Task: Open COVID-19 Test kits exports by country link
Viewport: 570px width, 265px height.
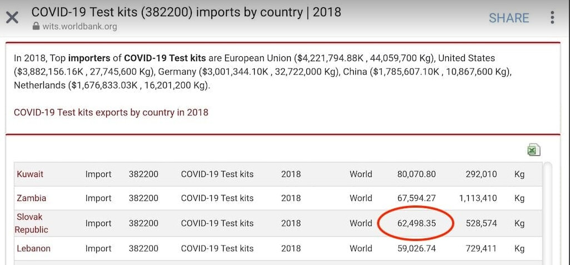Action: 111,112
